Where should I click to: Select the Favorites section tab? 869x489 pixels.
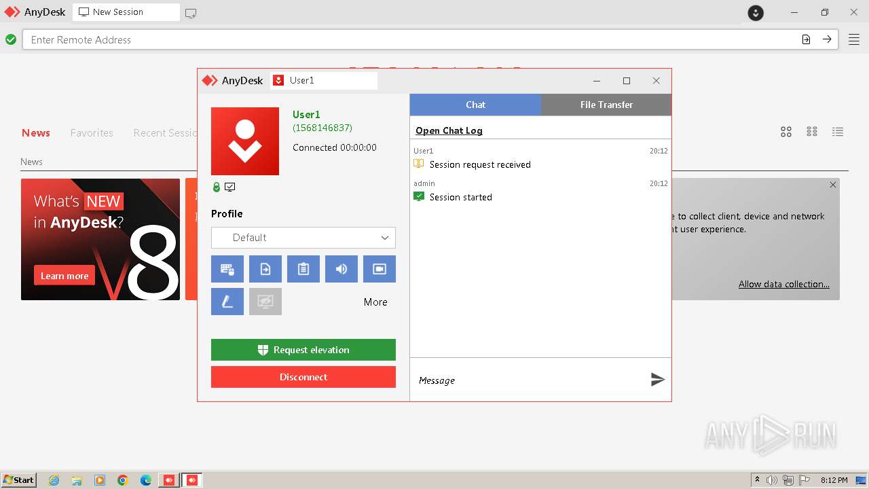pyautogui.click(x=92, y=133)
